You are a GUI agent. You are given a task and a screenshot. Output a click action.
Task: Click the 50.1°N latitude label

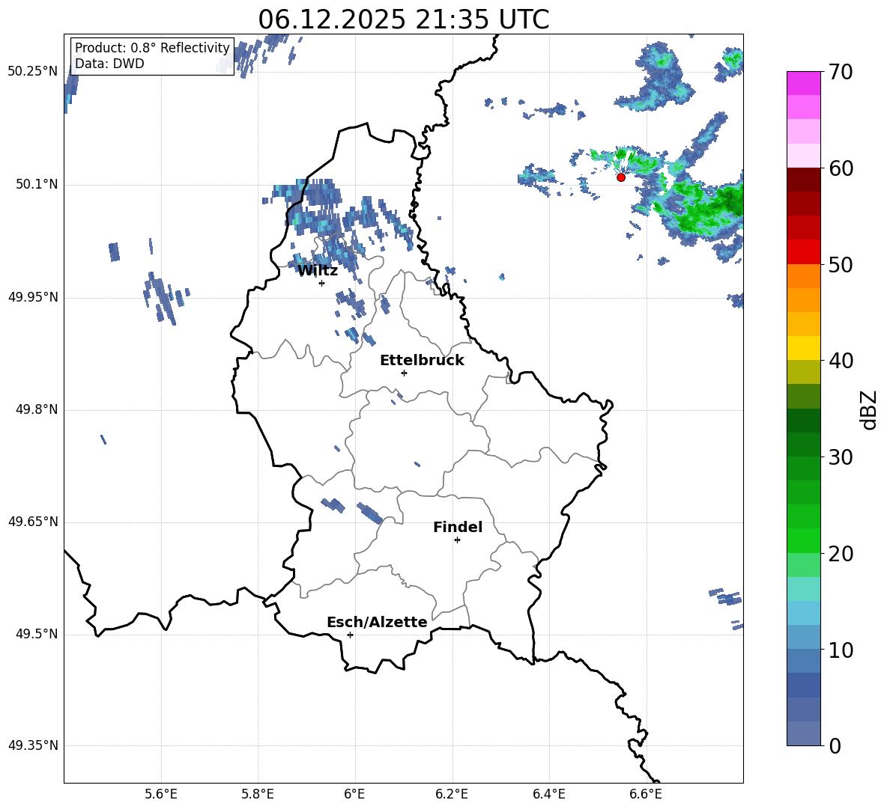tap(37, 184)
